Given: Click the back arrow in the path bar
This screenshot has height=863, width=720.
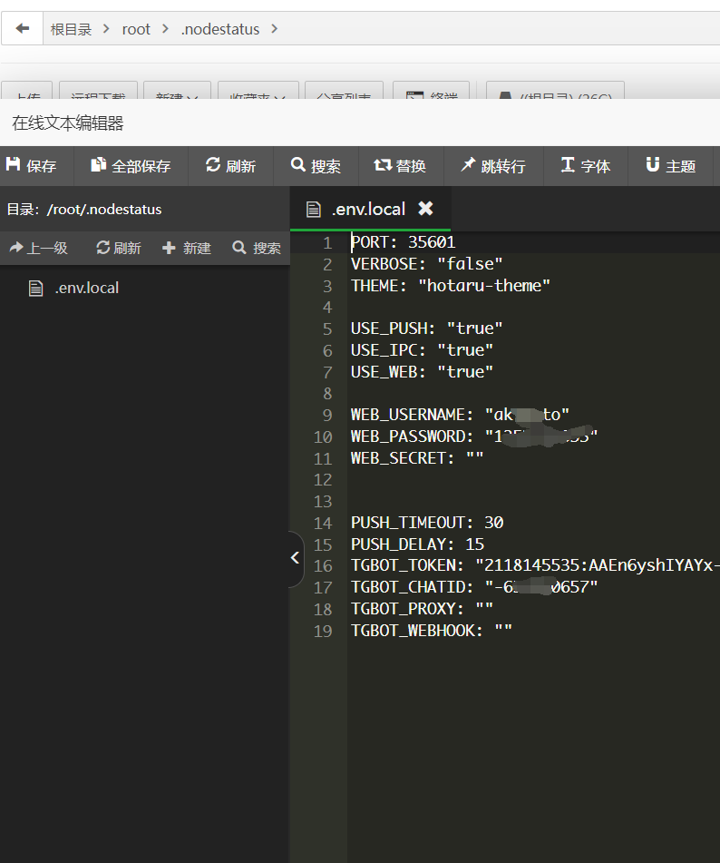Looking at the screenshot, I should click(23, 28).
